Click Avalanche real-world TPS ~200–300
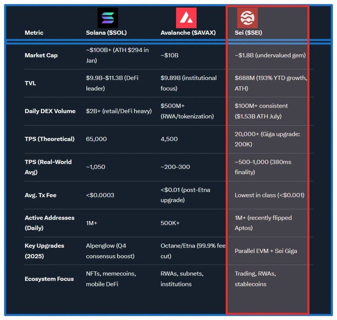The height and width of the screenshot is (320, 337). [x=175, y=167]
